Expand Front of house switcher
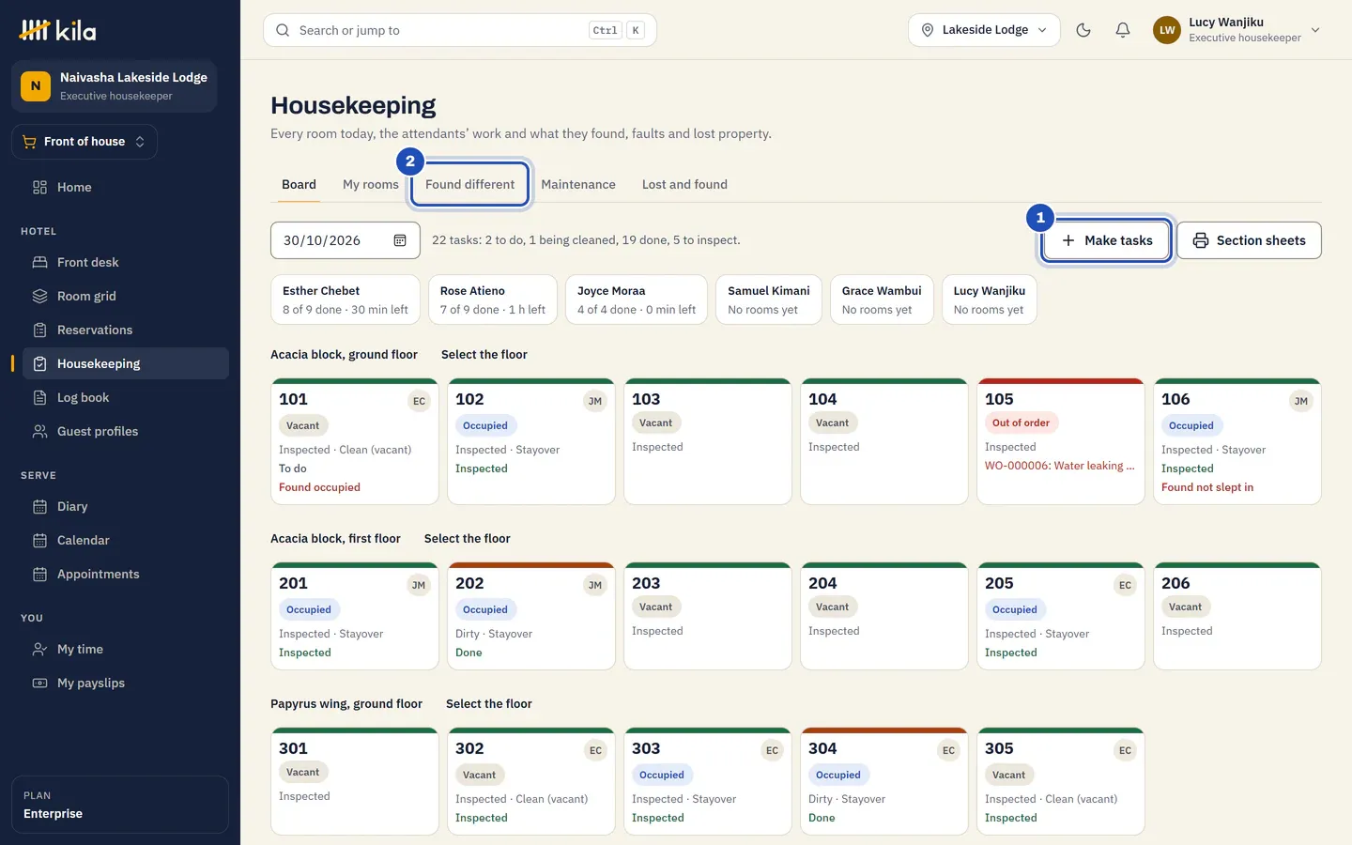This screenshot has width=1352, height=845. point(84,142)
